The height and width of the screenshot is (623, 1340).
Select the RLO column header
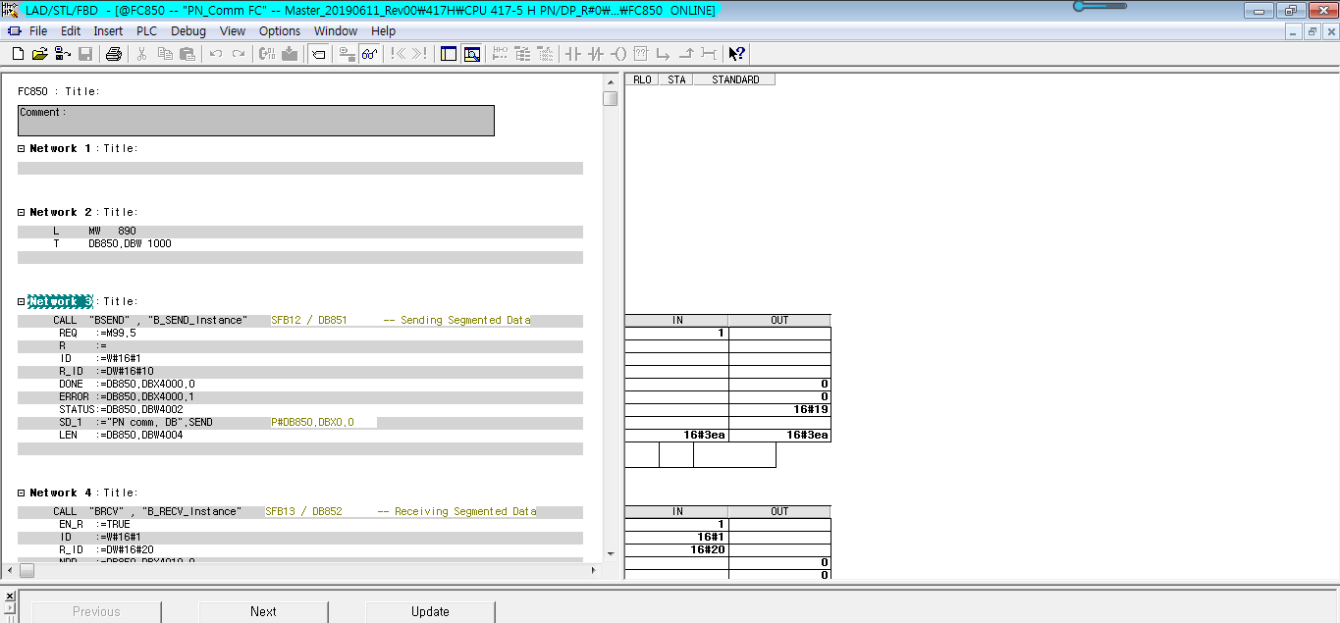coord(642,79)
